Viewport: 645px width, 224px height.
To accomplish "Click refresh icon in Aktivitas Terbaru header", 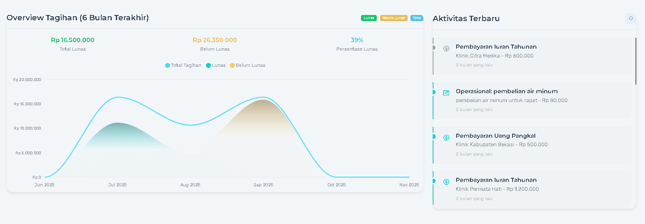I will 630,18.
